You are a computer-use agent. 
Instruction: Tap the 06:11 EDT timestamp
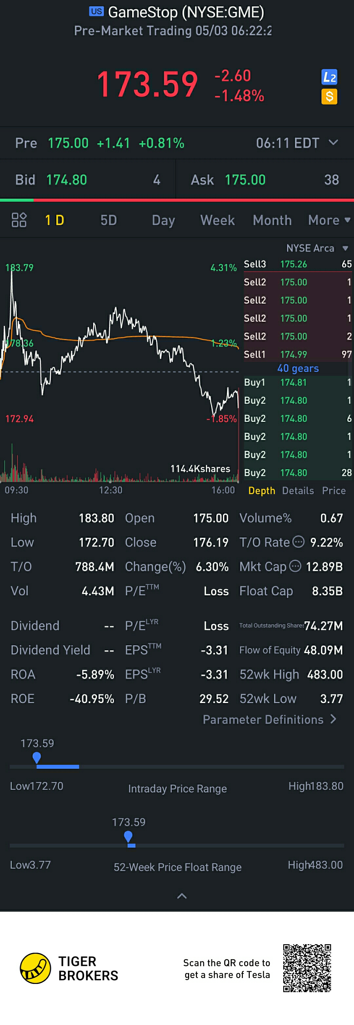click(288, 143)
